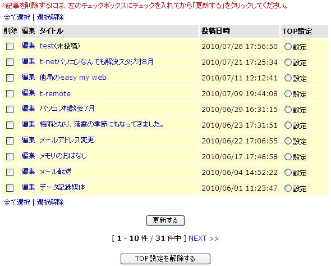The height and width of the screenshot is (266, 331).
Task: Open the t-remote article title
Action: tap(55, 93)
